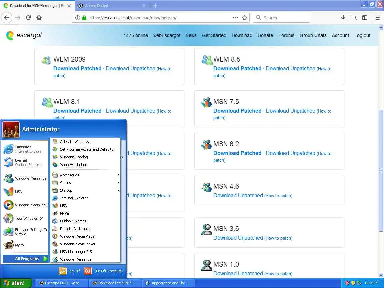Open the Library icon in toolbar
This screenshot has width=384, height=288.
pos(354,18)
